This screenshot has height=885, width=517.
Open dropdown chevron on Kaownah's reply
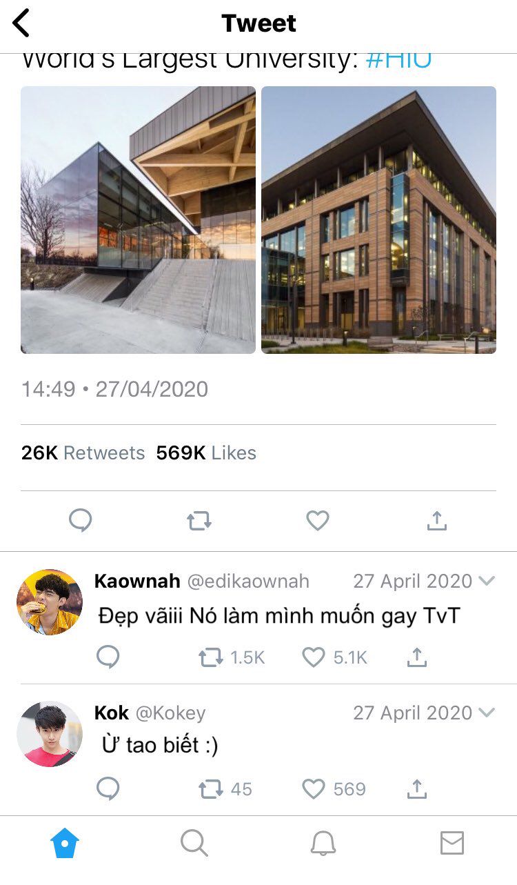[487, 581]
